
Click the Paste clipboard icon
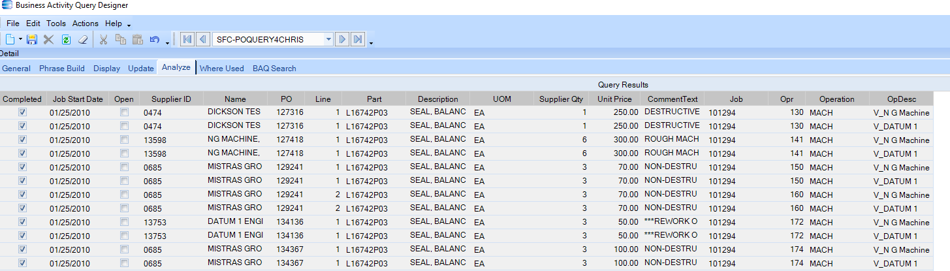tap(137, 40)
